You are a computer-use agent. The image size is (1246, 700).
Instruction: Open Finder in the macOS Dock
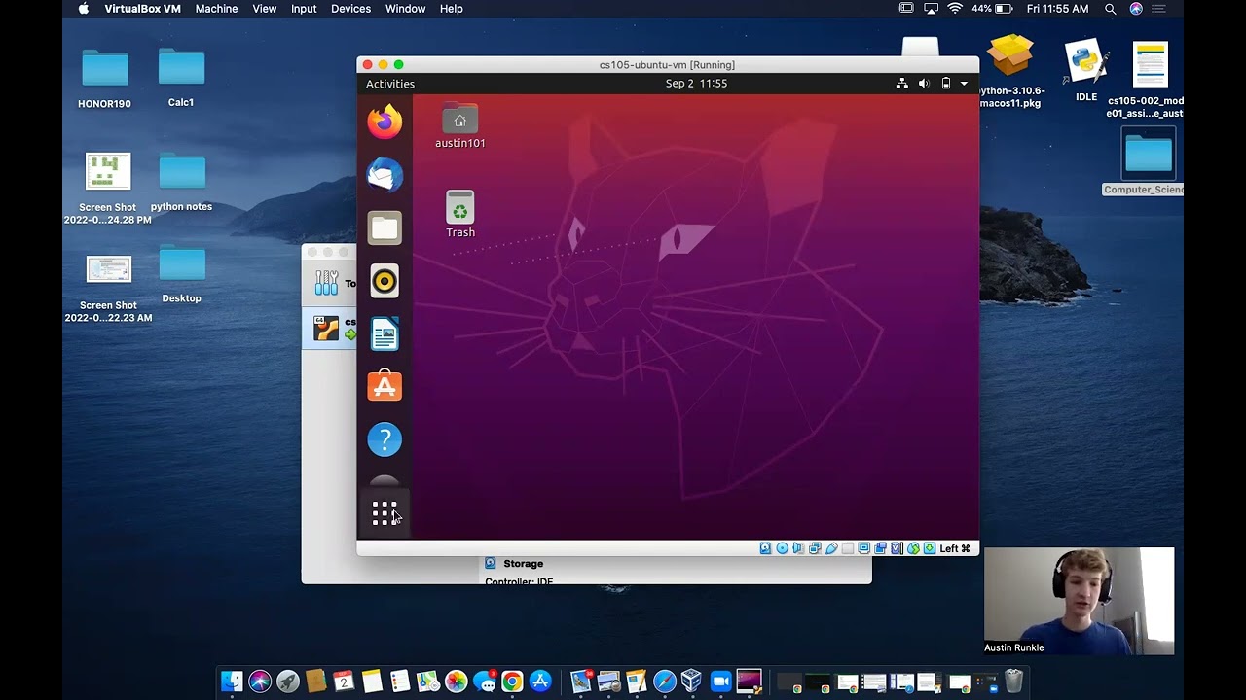tap(232, 682)
